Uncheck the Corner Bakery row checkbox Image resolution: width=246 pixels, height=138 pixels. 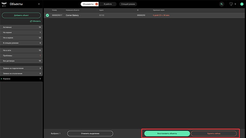point(47,15)
